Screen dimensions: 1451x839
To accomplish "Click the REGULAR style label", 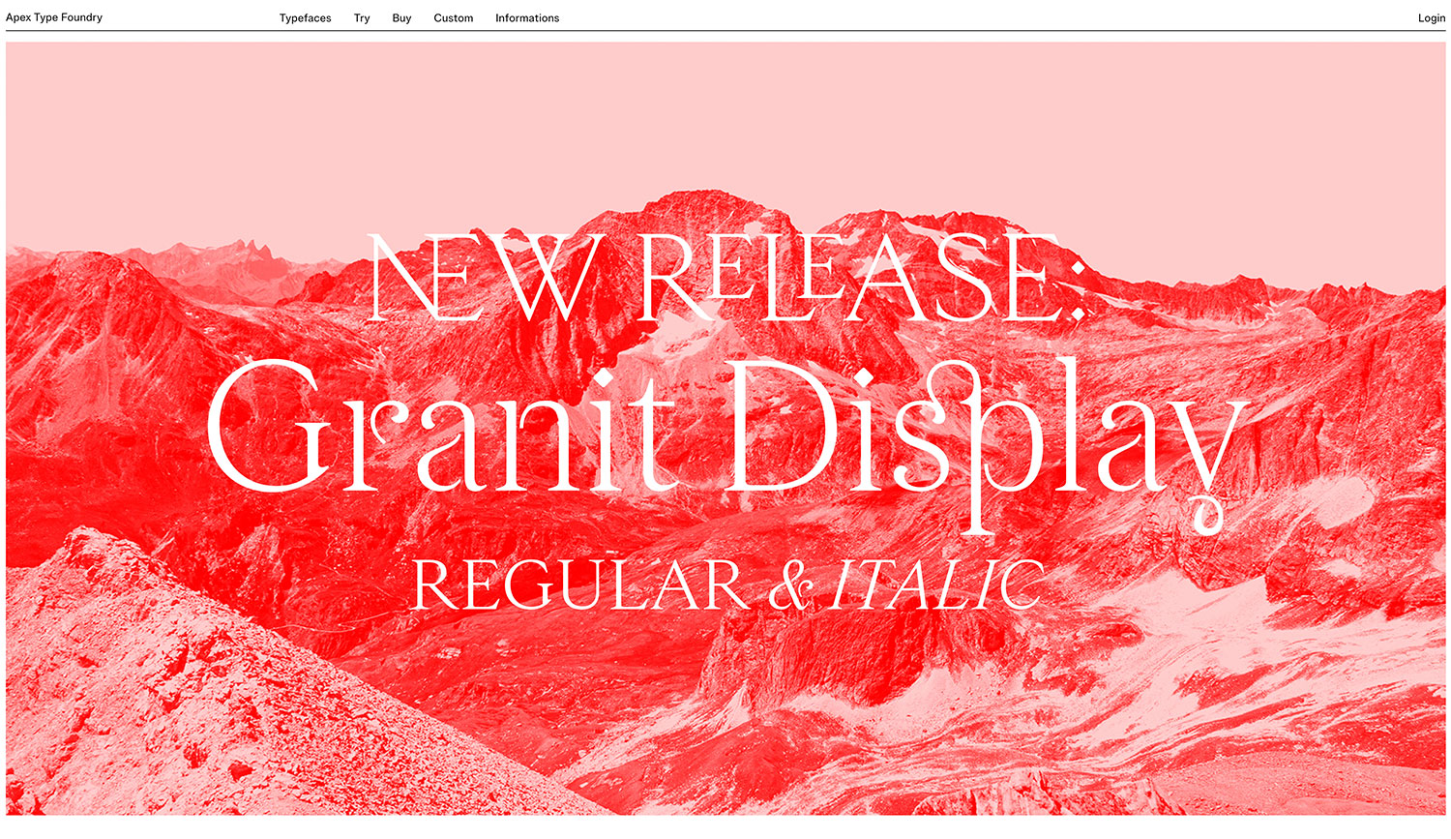I will (x=580, y=585).
